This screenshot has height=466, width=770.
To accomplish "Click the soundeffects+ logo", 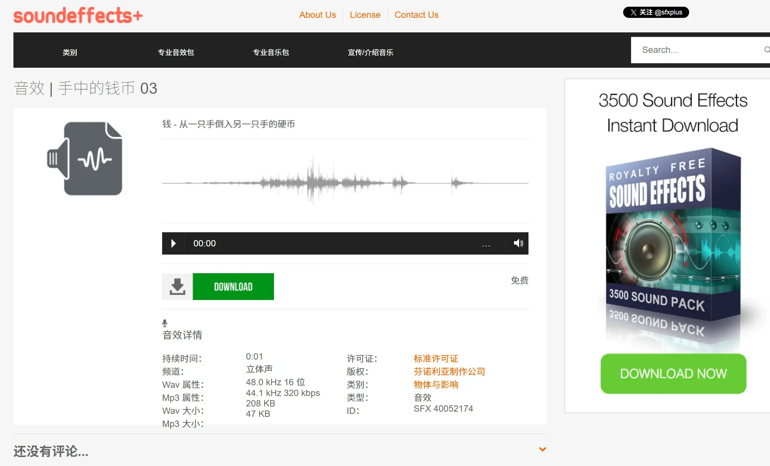I will pyautogui.click(x=78, y=15).
